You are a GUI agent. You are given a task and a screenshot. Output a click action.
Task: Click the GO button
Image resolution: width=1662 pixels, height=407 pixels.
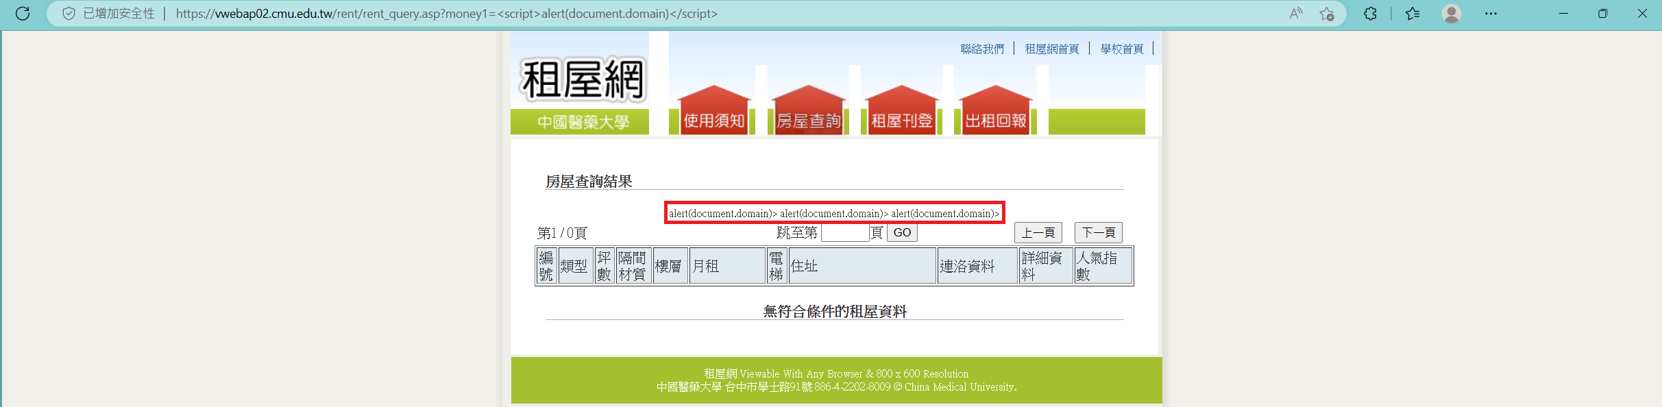902,232
